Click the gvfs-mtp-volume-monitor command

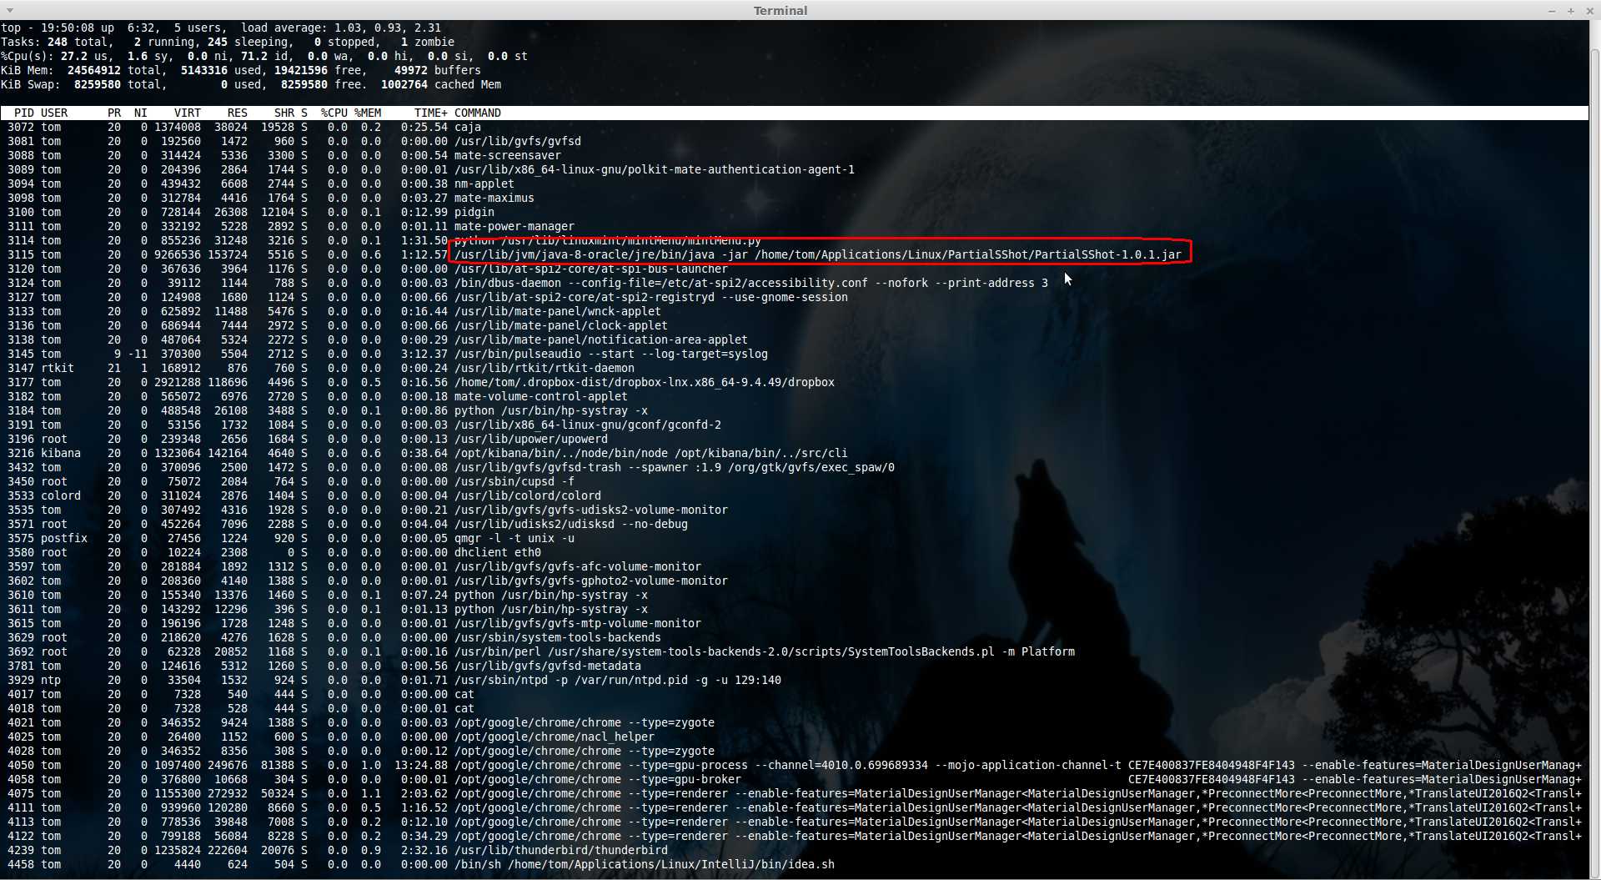(577, 623)
